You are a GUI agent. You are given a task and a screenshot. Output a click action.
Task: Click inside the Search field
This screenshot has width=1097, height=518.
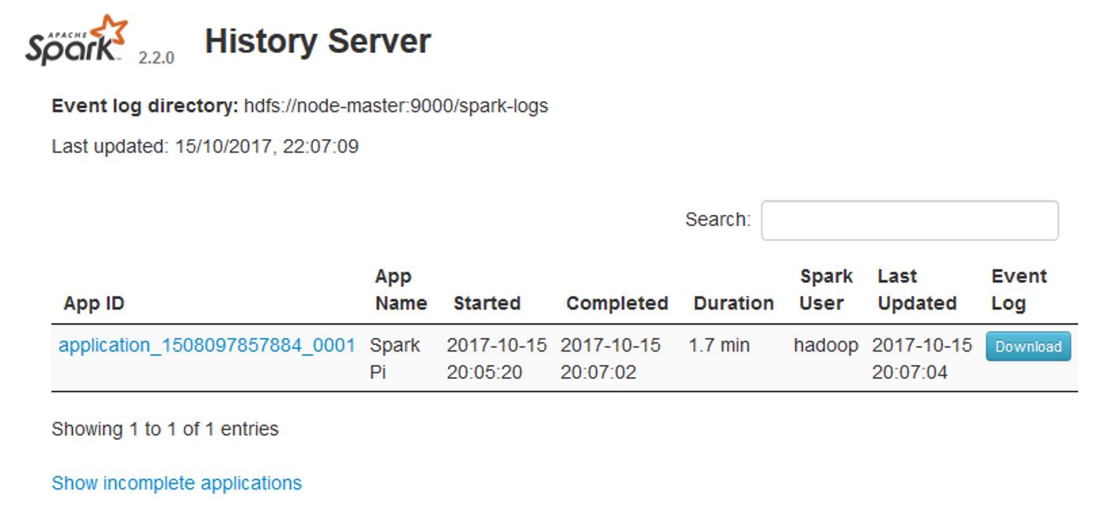click(909, 220)
